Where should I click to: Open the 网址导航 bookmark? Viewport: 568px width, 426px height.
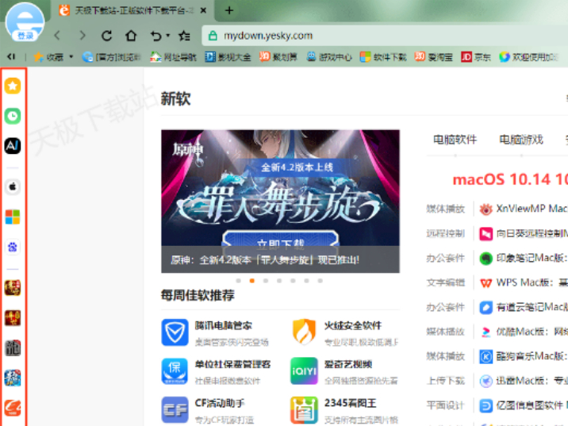click(x=174, y=56)
